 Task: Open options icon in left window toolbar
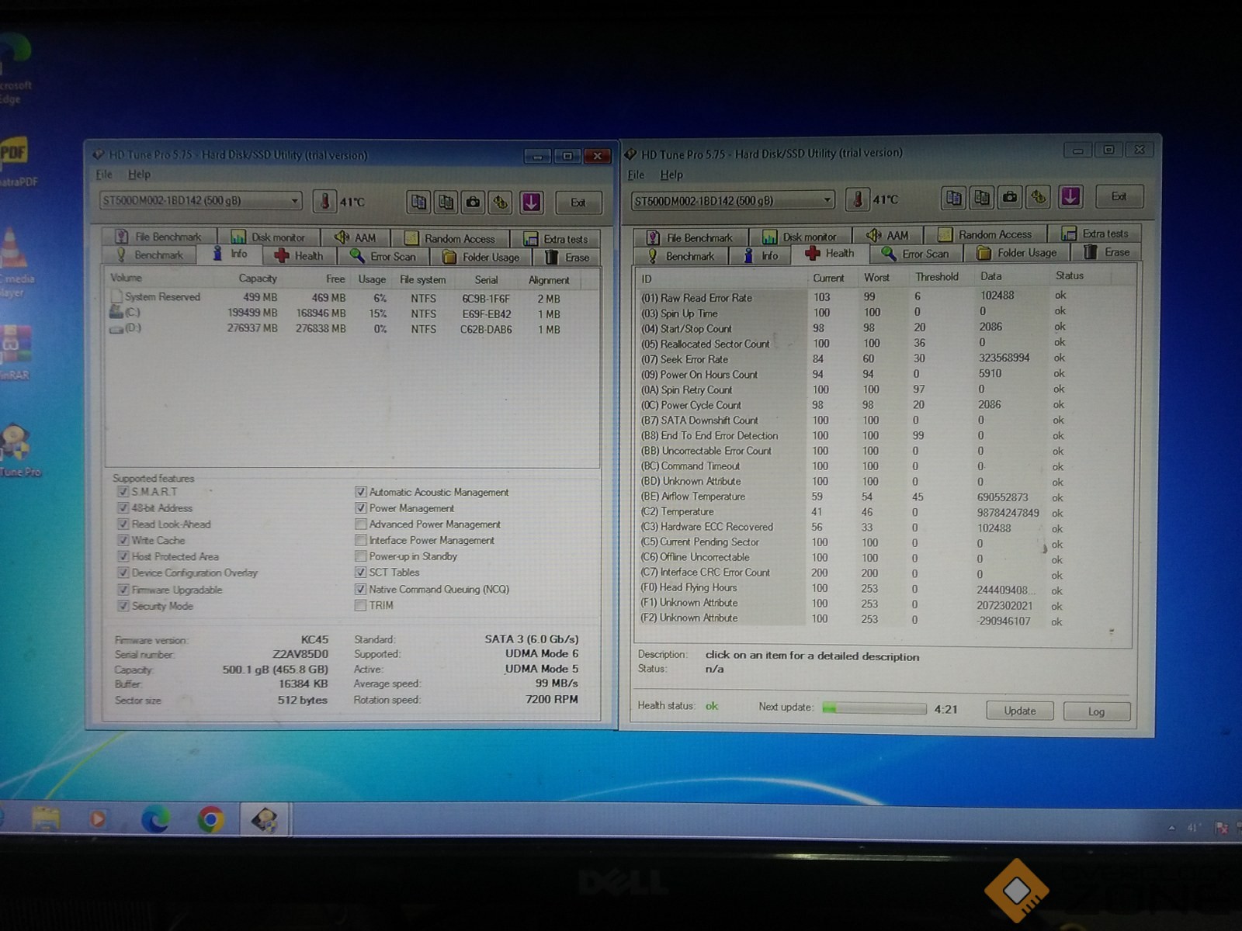501,202
